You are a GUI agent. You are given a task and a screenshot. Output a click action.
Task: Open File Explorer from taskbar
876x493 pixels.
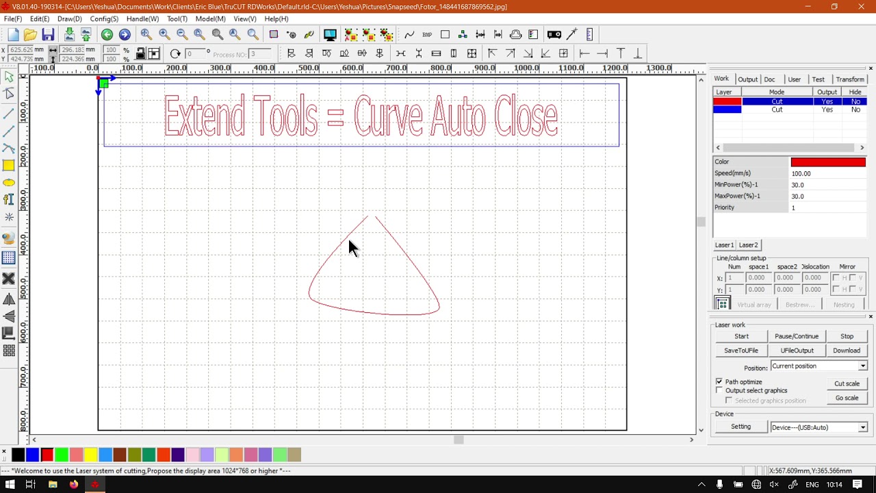pos(53,485)
